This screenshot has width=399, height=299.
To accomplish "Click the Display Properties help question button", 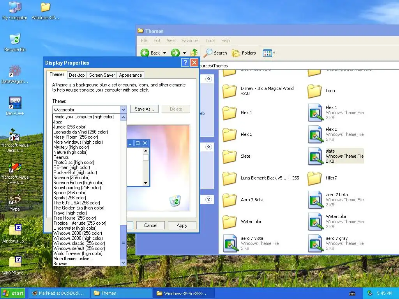I will (185, 63).
